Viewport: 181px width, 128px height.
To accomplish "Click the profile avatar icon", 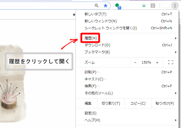I will [x=166, y=5].
